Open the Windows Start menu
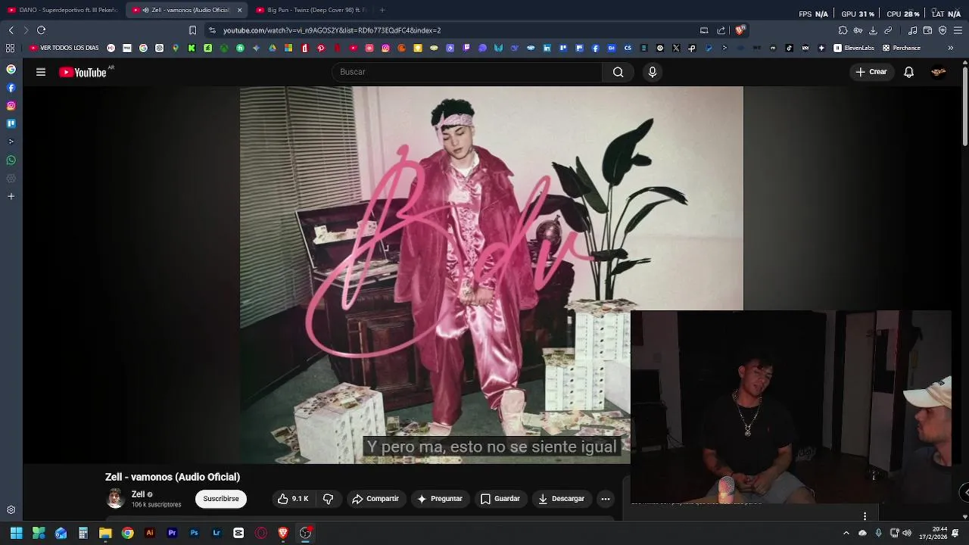This screenshot has height=545, width=969. point(16,533)
